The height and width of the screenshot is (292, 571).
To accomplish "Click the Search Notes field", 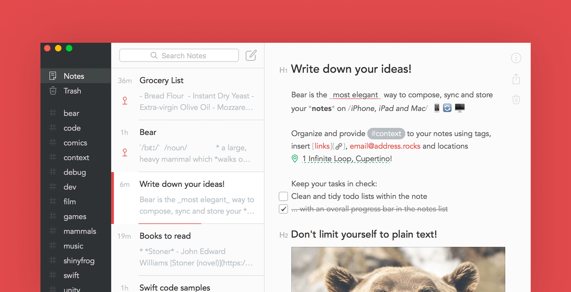I will click(179, 55).
